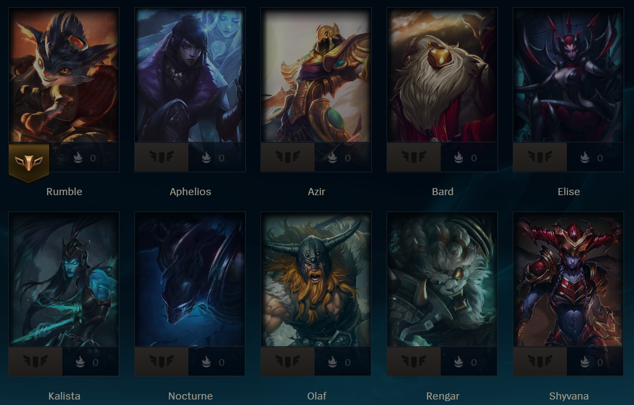Click Rumble's gold mastery crest badge
Screen dimensions: 634x405
(x=29, y=162)
